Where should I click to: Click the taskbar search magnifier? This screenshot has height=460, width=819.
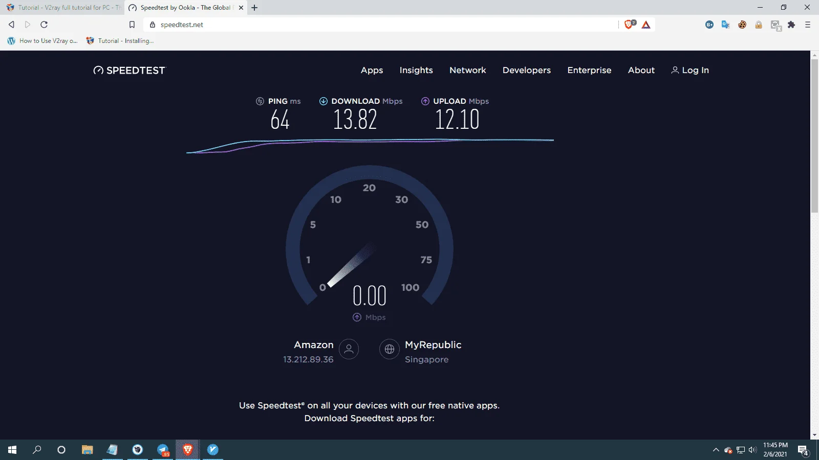coord(37,450)
